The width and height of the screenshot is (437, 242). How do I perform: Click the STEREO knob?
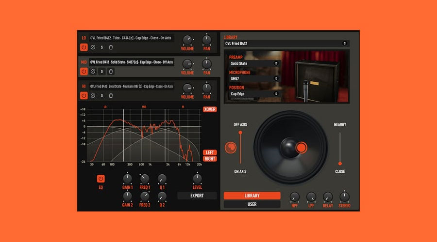tap(344, 197)
